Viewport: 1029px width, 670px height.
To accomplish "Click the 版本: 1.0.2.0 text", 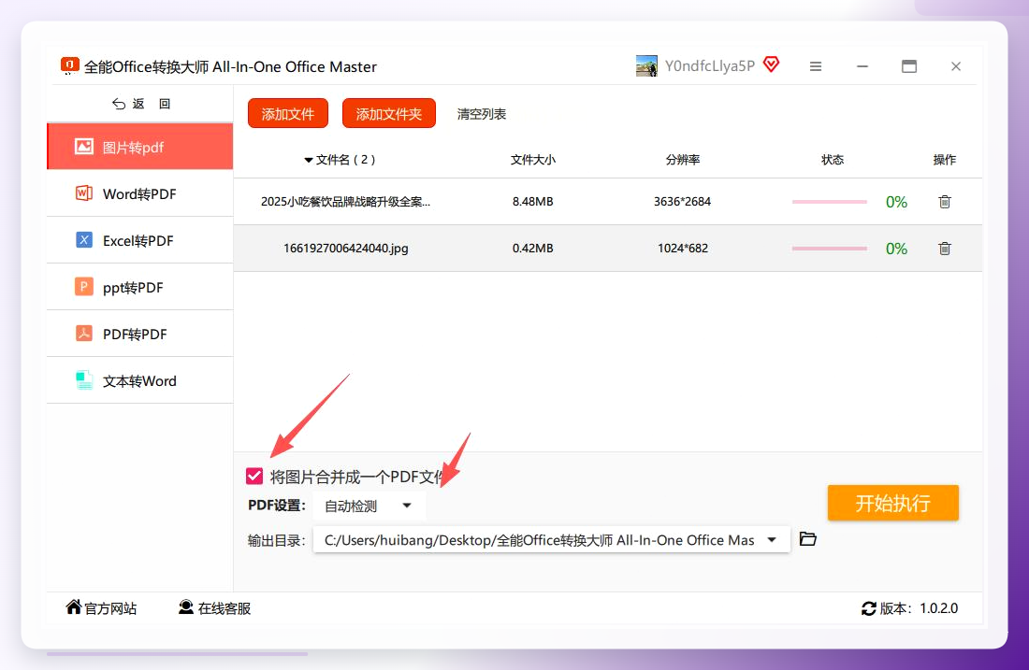I will [919, 608].
